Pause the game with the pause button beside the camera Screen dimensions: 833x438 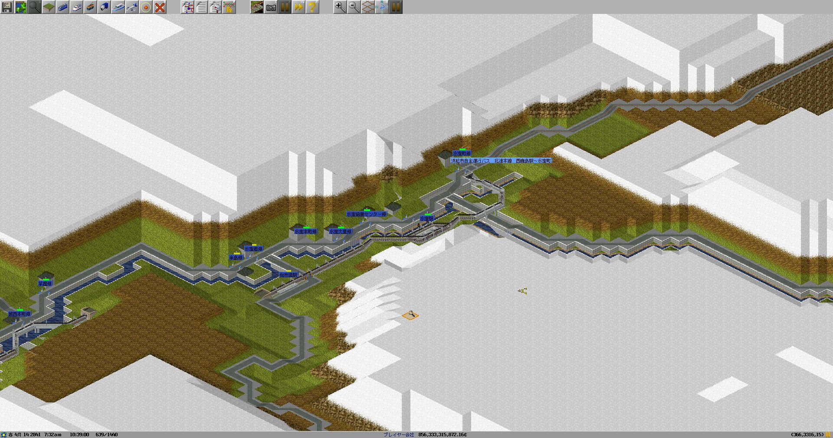click(285, 7)
